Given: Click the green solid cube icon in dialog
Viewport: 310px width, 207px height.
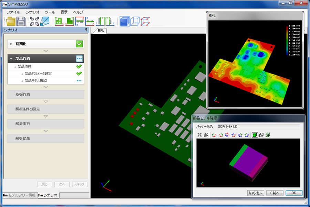Looking at the screenshot, I should (x=255, y=135).
